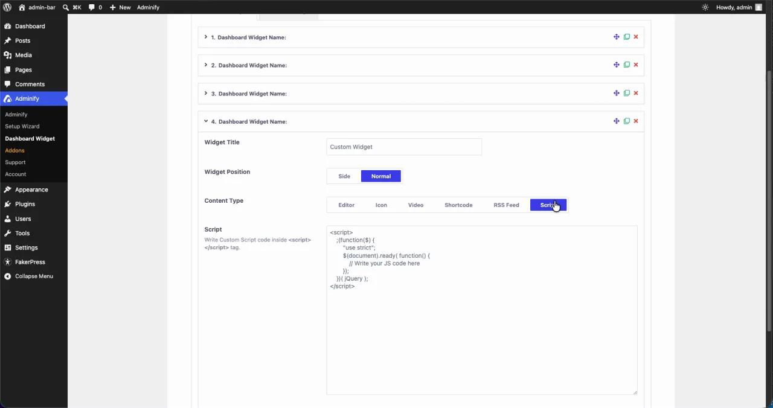Screen dimensions: 773x408
Task: Choose Video content type
Action: (415, 205)
